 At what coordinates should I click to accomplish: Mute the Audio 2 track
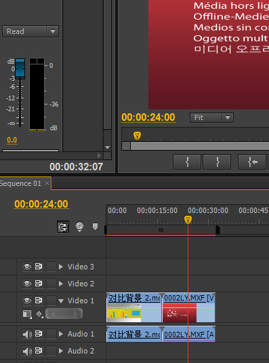click(x=27, y=351)
